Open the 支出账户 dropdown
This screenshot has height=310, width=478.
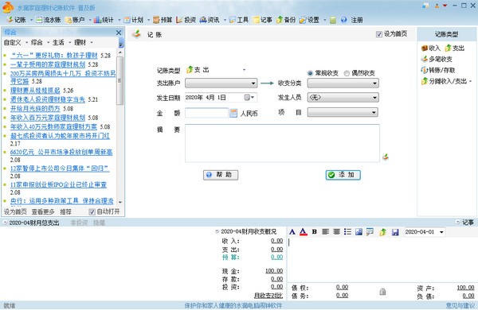coord(221,83)
